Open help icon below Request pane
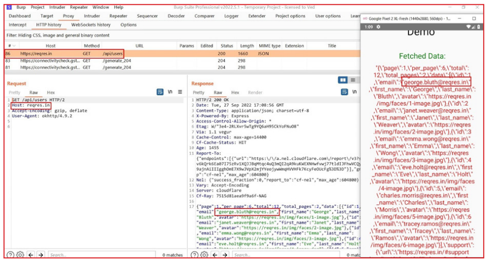This screenshot has height=262, width=489. click(10, 255)
